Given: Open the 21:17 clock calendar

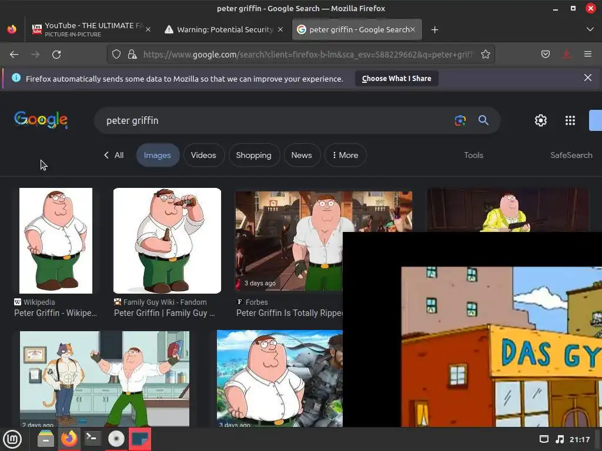Looking at the screenshot, I should [x=580, y=439].
